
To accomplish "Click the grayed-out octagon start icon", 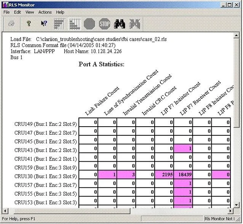I will point(90,24).
